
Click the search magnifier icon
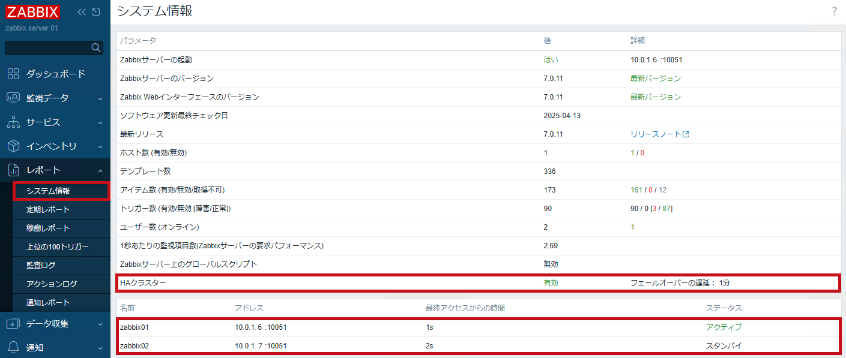tap(96, 47)
